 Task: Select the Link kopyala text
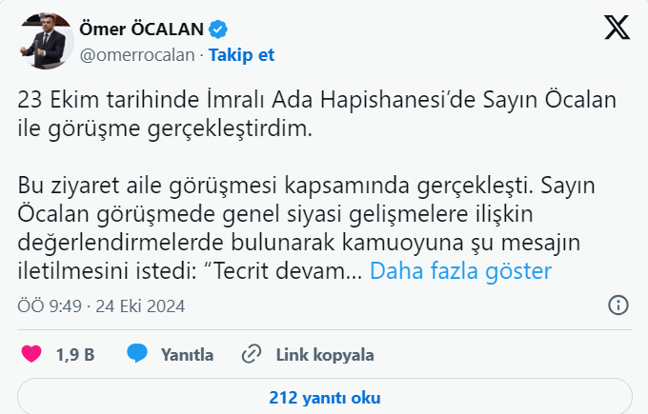324,355
